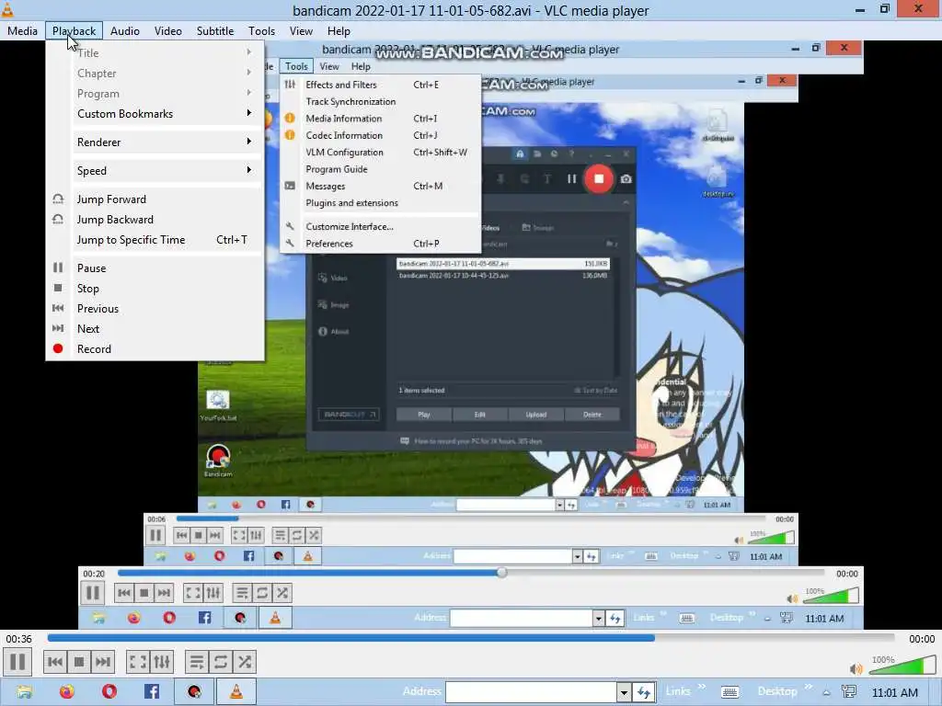Choose the Record entry with the red dot
The width and height of the screenshot is (942, 706).
(155, 348)
